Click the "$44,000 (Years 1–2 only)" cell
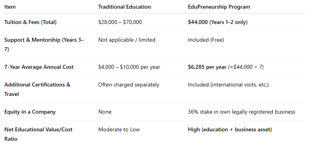Screen dimensions: 312x162 (x=217, y=22)
